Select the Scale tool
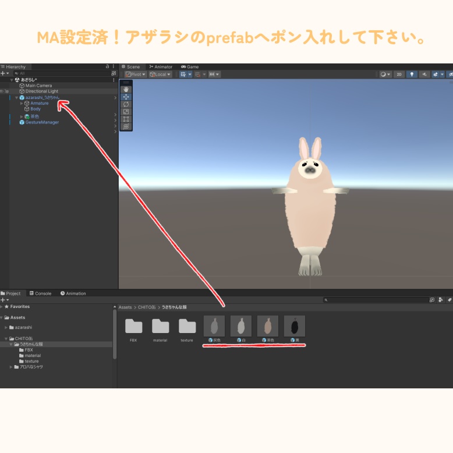 point(126,112)
